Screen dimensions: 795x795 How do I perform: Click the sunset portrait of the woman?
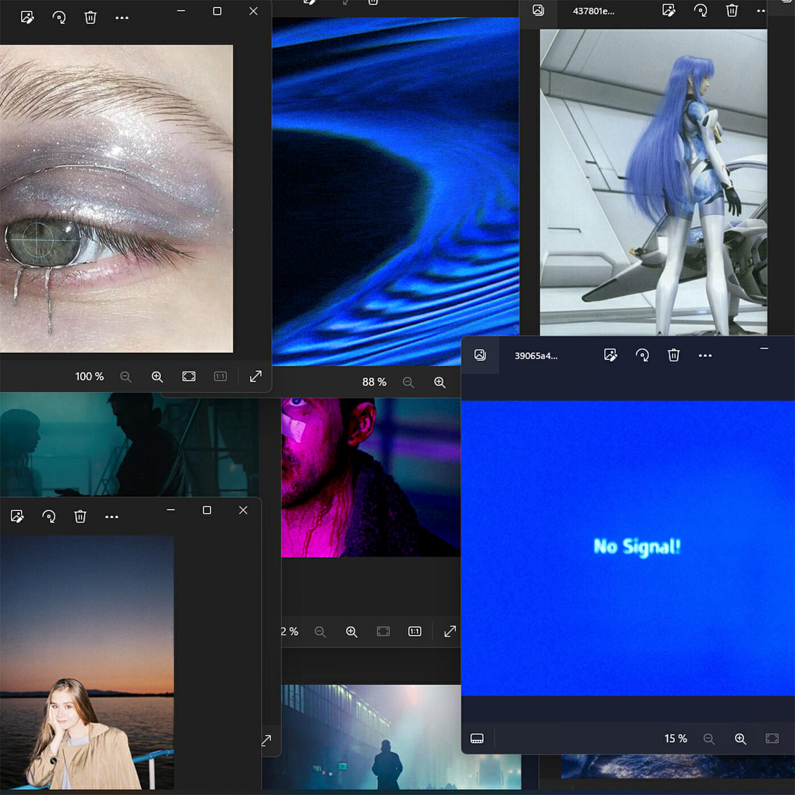coord(87,662)
